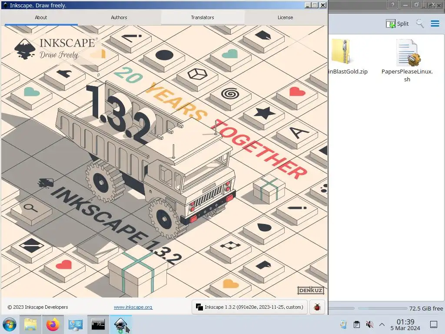Screen dimensions: 445x334
Task: Open the file manager hamburger menu
Action: click(435, 23)
